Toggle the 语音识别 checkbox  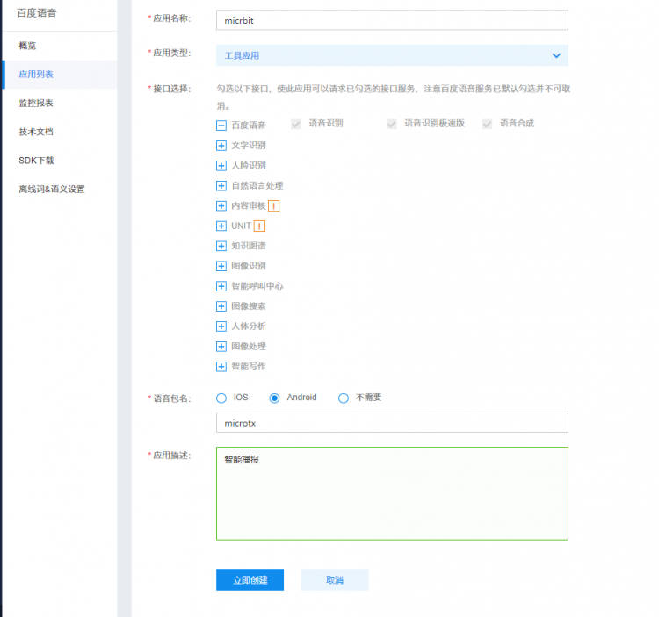point(296,124)
